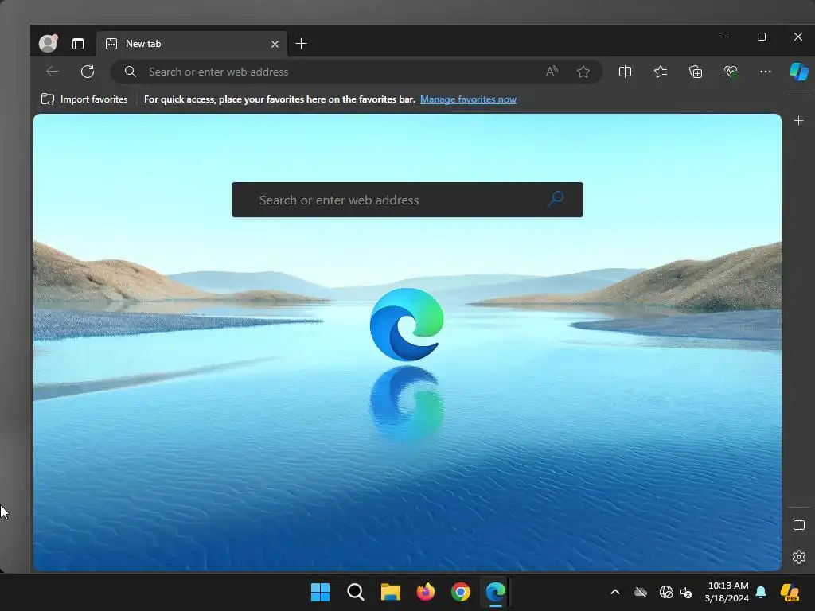Open Settings and more ellipsis menu
815x611 pixels.
766,72
